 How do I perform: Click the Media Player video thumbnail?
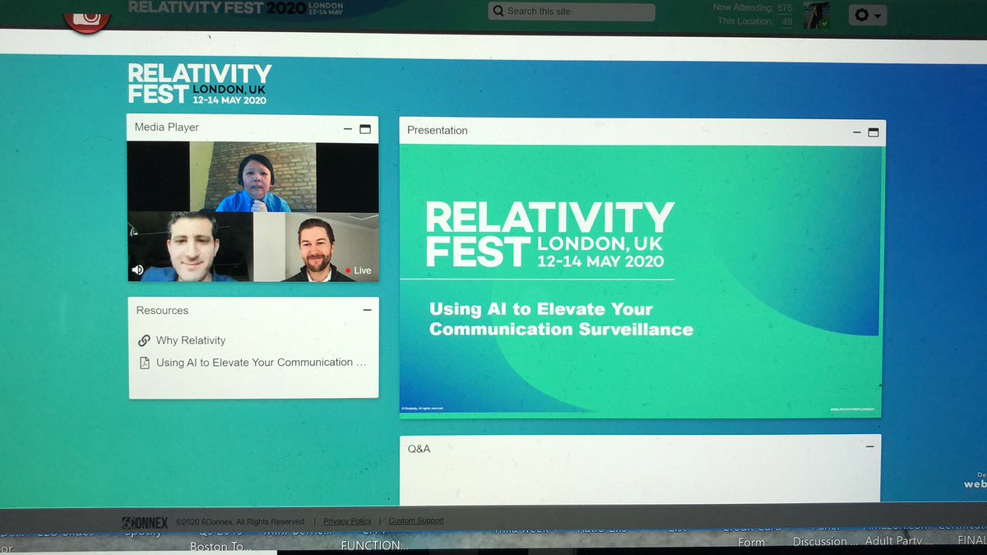coord(253,212)
